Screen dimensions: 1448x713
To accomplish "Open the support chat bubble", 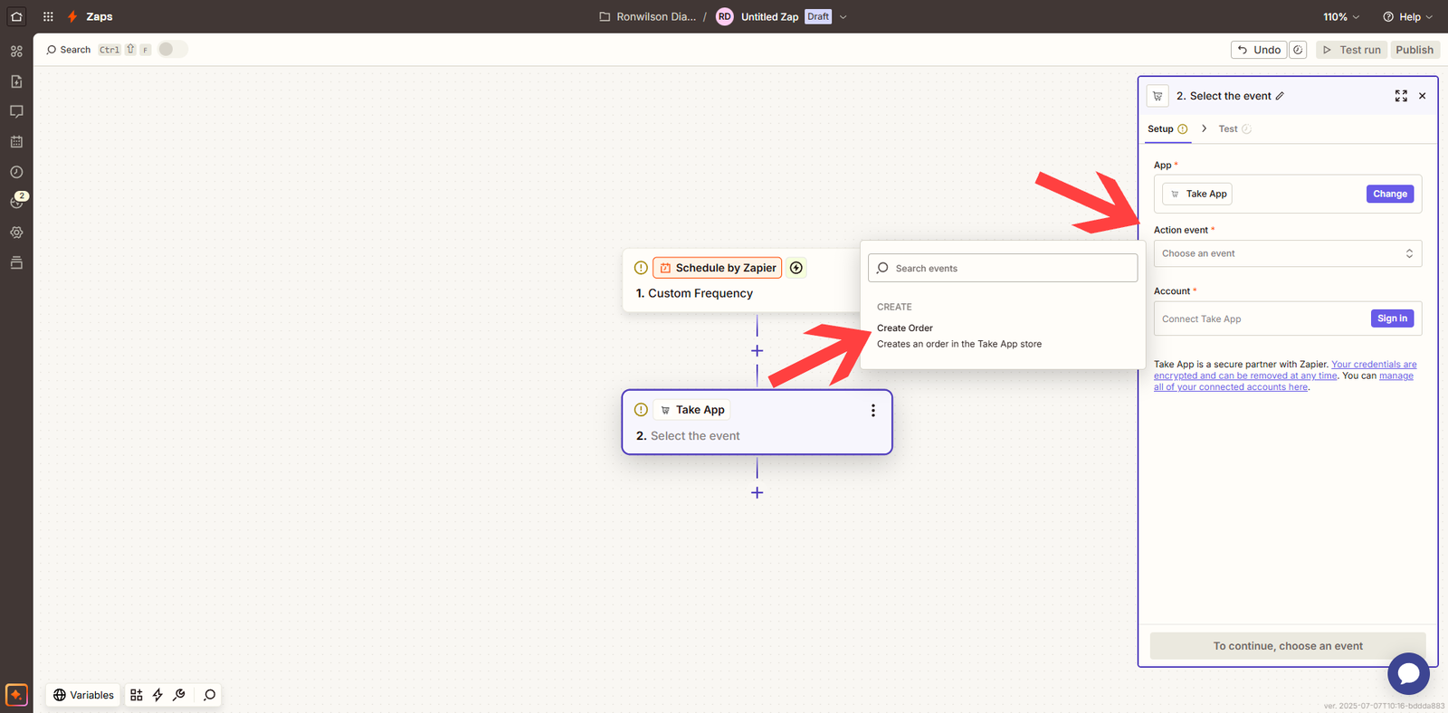I will pyautogui.click(x=1408, y=674).
